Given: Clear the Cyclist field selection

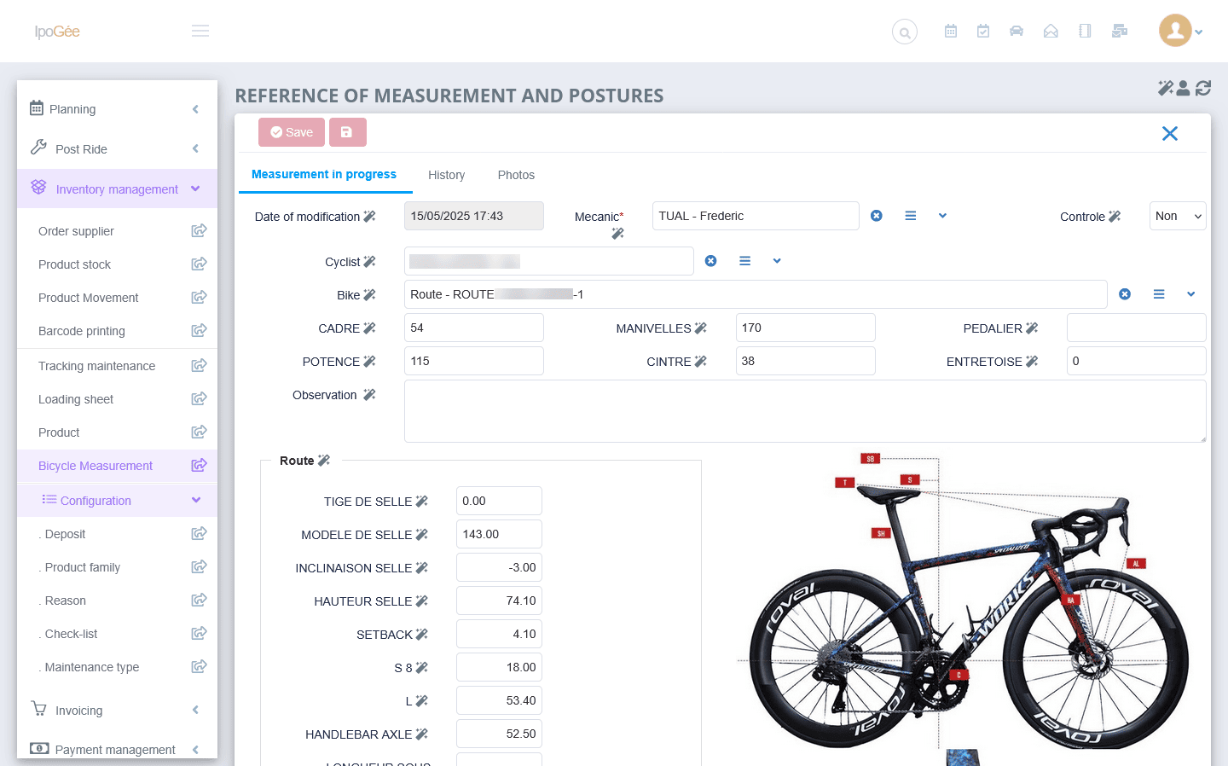Looking at the screenshot, I should (710, 261).
